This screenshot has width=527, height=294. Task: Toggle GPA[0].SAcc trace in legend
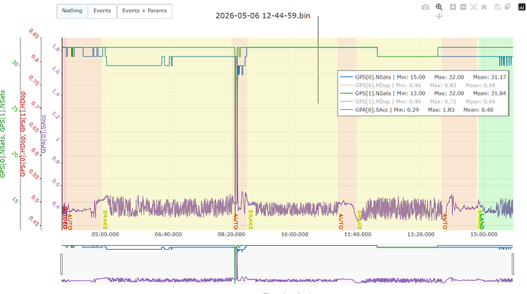(423, 110)
